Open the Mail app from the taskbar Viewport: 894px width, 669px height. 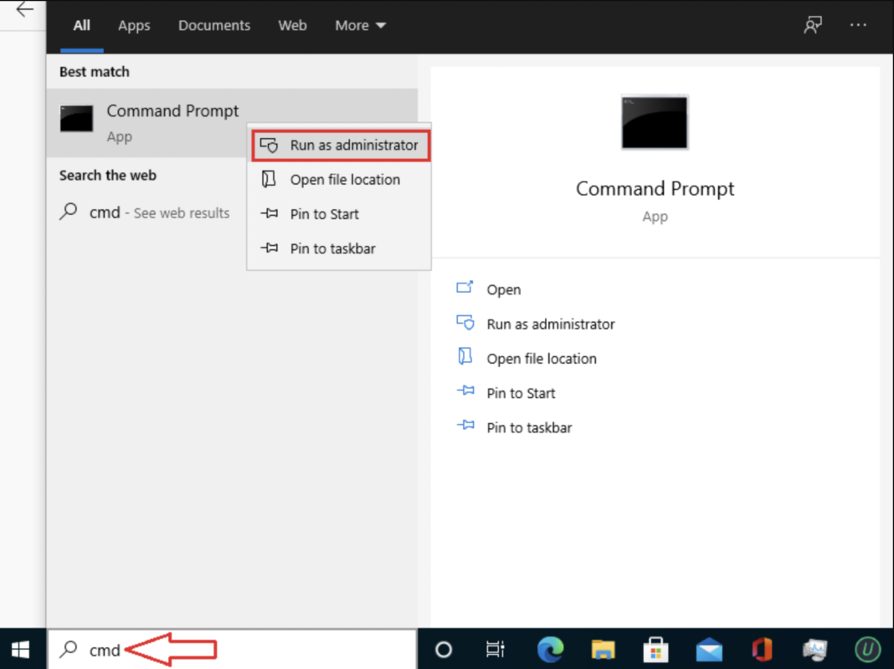click(x=709, y=649)
